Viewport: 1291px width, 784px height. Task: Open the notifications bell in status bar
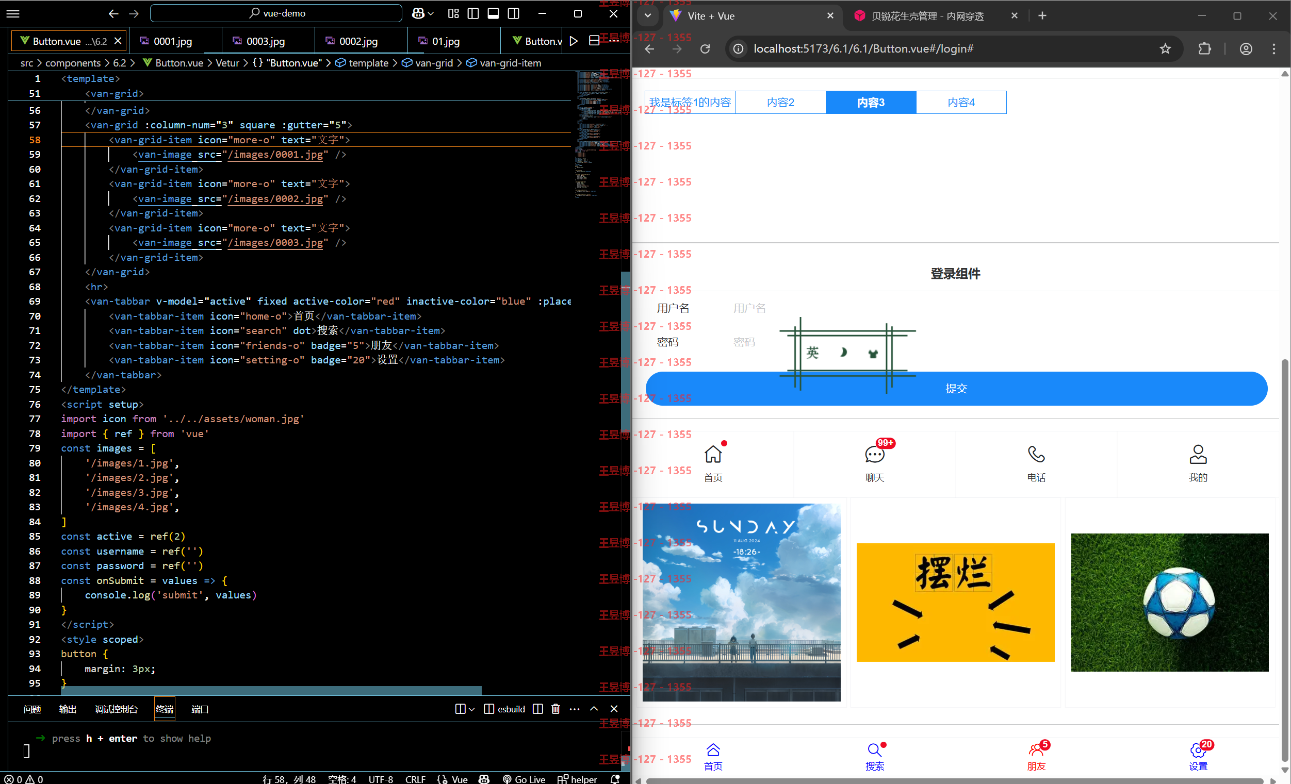(x=616, y=779)
